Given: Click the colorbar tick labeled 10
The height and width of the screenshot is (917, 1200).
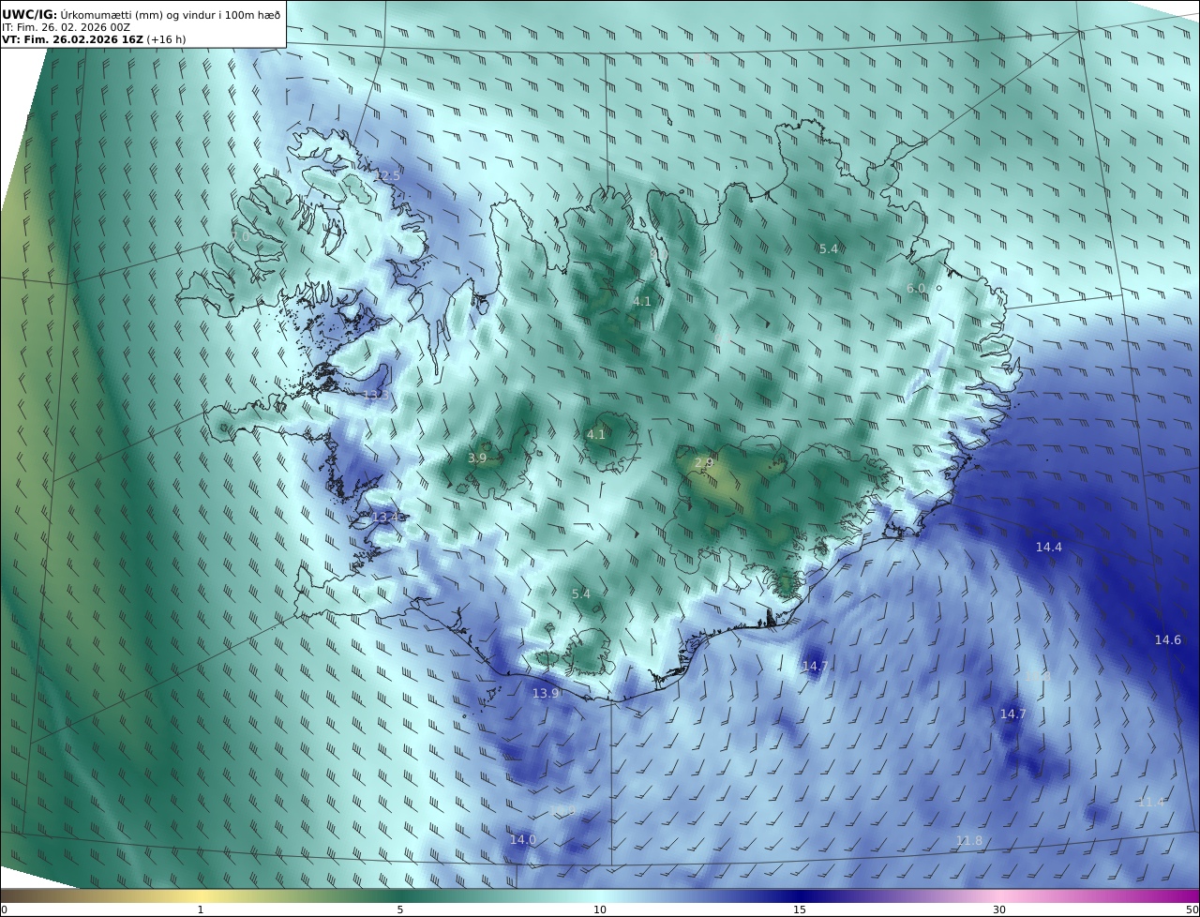Looking at the screenshot, I should (x=600, y=909).
